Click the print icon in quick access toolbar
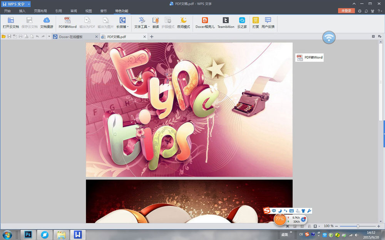This screenshot has width=385, height=240. point(20,36)
